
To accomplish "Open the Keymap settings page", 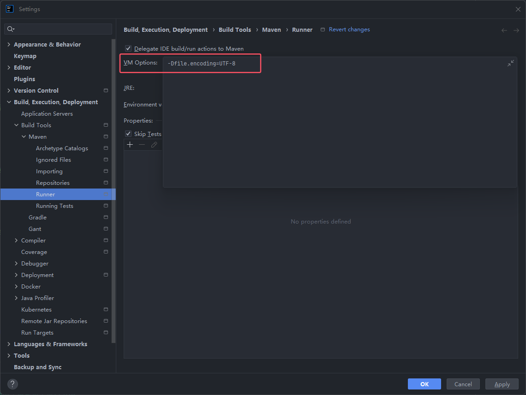I will coord(25,56).
